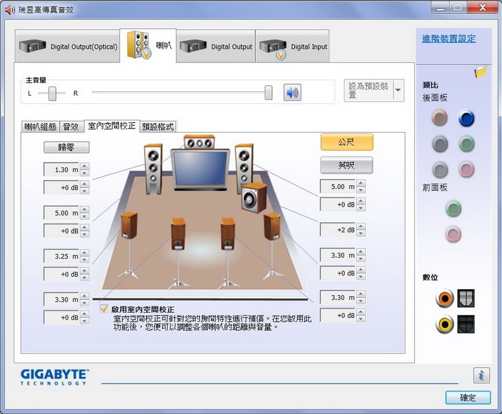This screenshot has width=502, height=414.
Task: Click the orange digital coaxial jack
Action: click(445, 298)
